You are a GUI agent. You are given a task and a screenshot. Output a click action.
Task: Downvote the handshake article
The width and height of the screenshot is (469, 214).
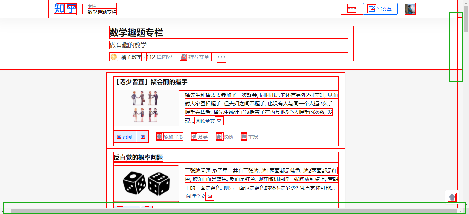pos(143,137)
